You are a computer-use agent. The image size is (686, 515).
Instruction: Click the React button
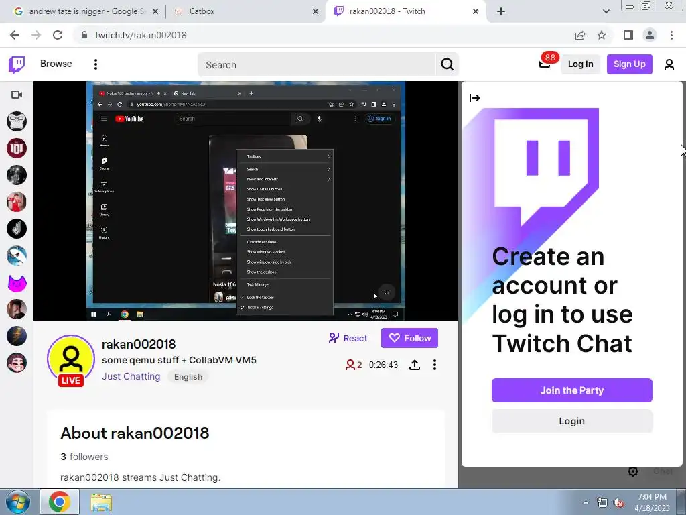pyautogui.click(x=348, y=338)
